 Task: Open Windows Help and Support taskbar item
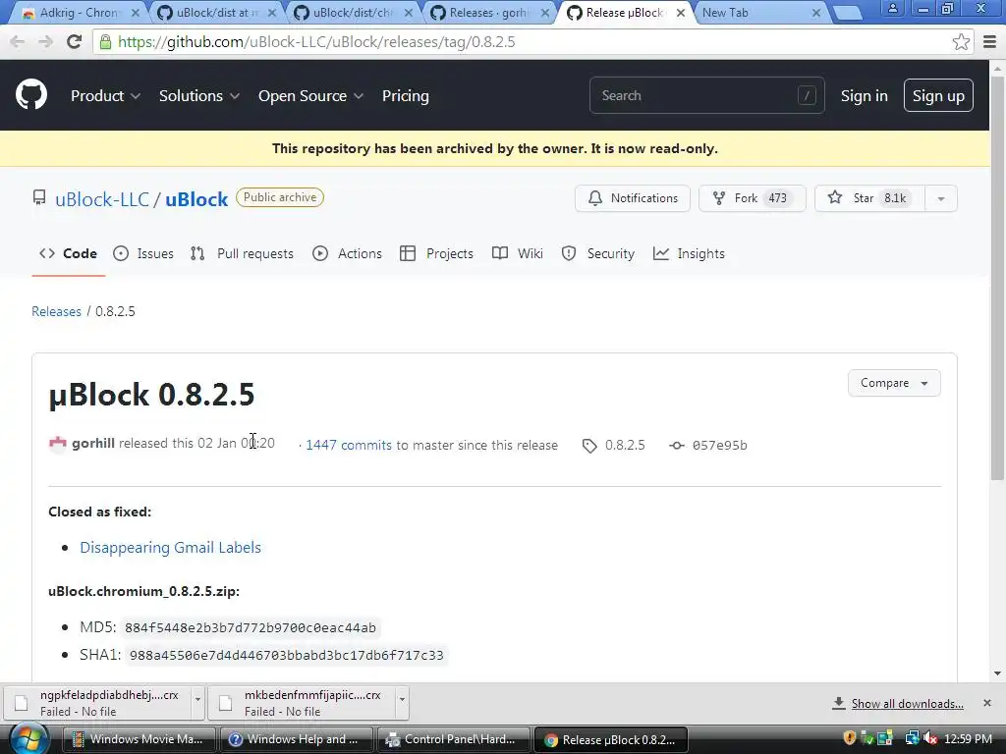pyautogui.click(x=296, y=739)
